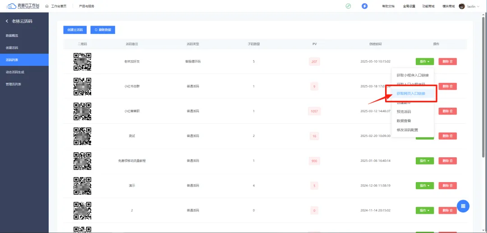Delete the 测试 live code
Image resolution: width=487 pixels, height=233 pixels.
tap(448, 136)
